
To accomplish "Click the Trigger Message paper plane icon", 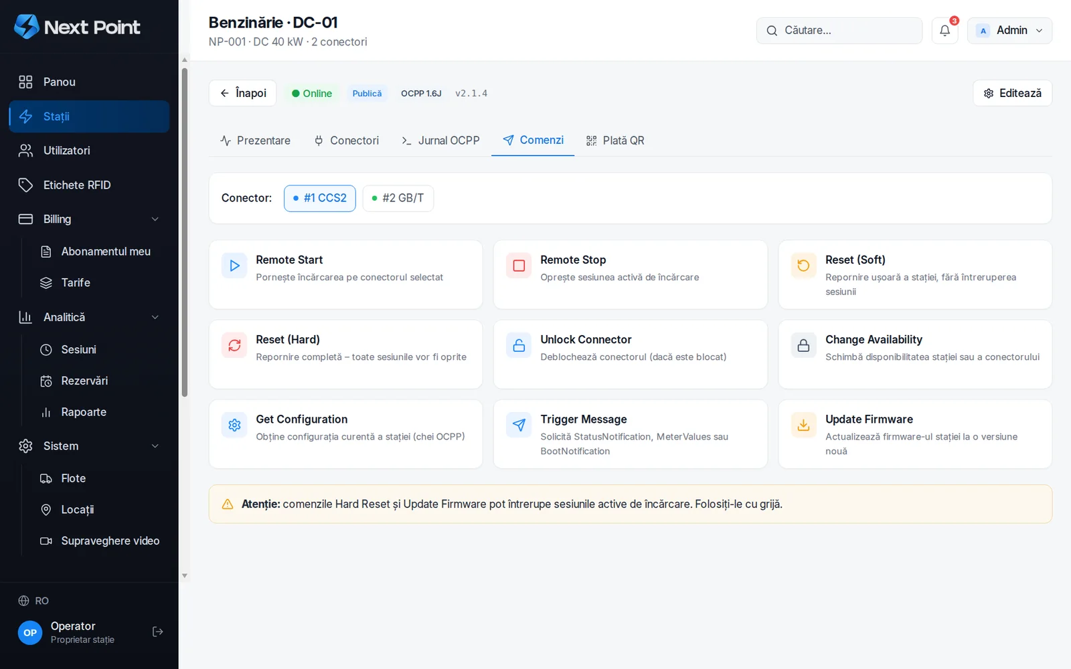I will (x=519, y=425).
